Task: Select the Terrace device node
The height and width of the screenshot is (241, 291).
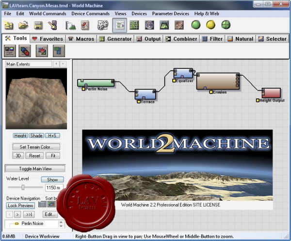Action: tap(145, 94)
